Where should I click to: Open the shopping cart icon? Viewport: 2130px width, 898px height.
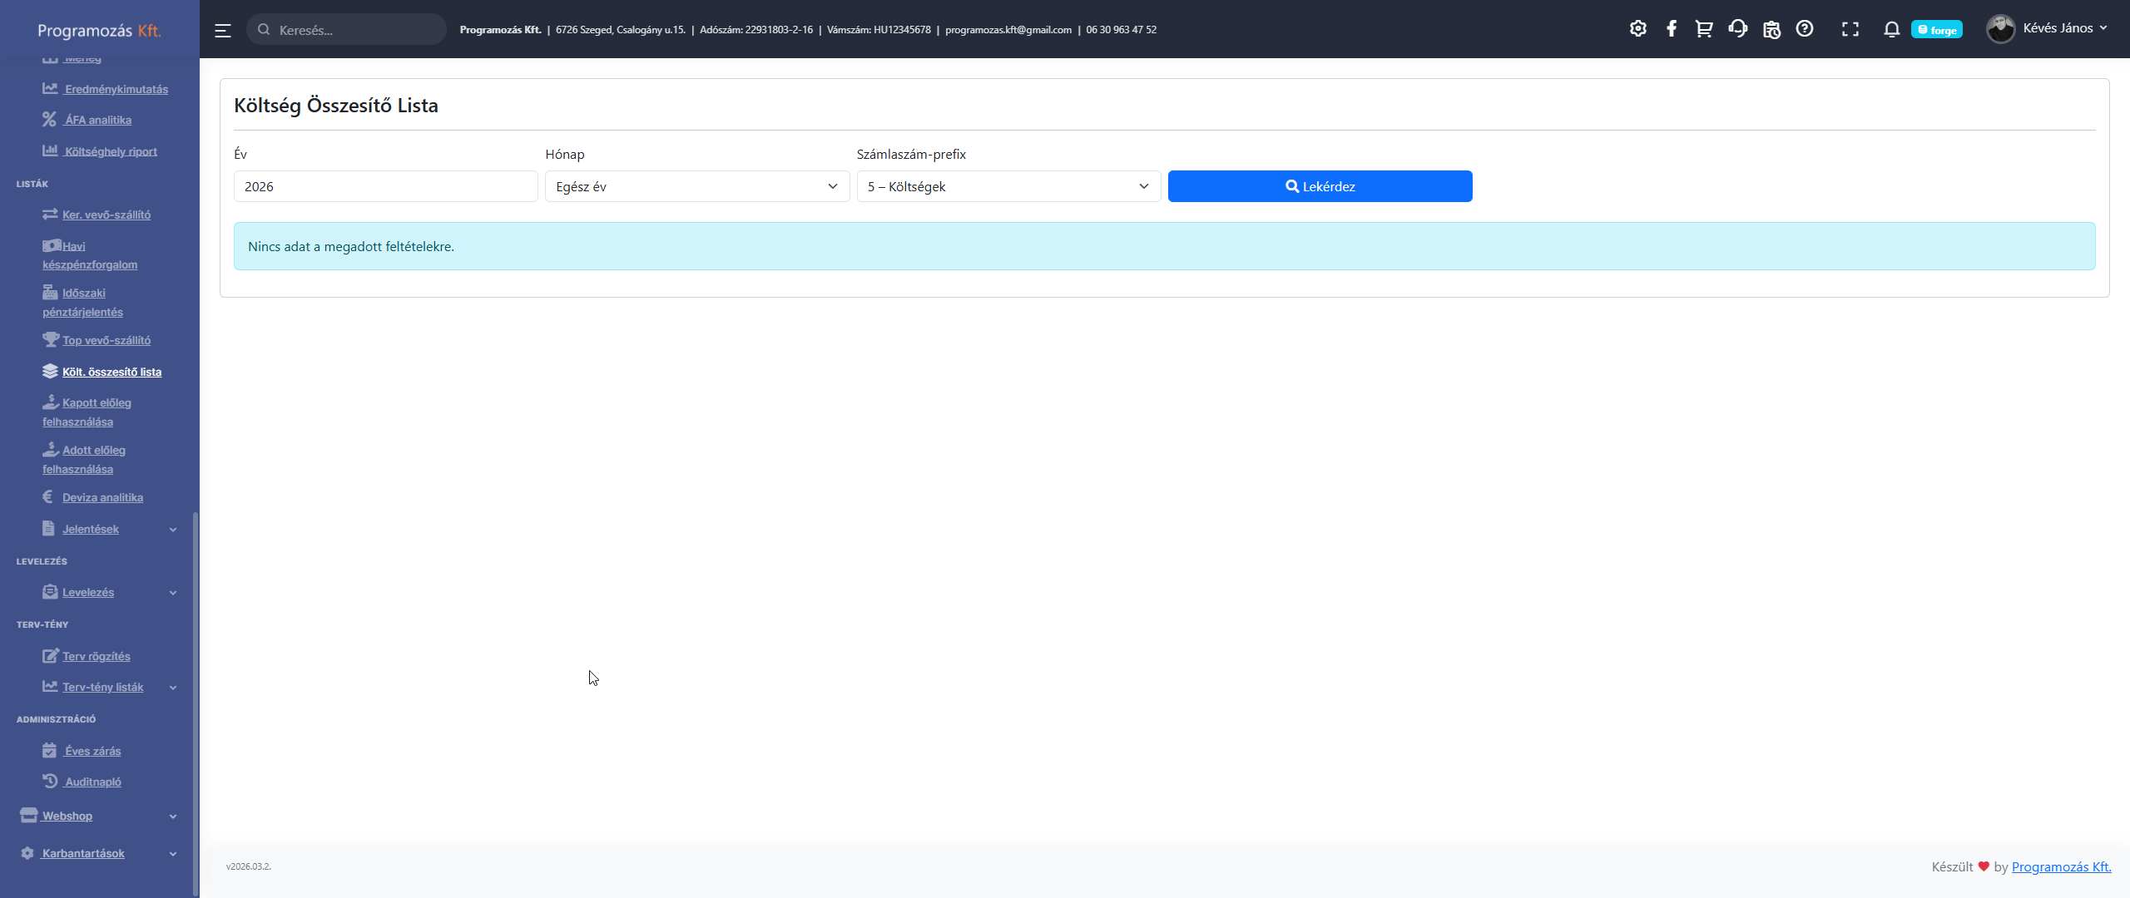pyautogui.click(x=1703, y=29)
